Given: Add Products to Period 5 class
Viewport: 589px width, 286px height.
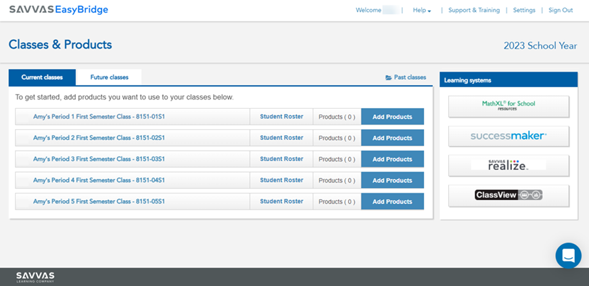Looking at the screenshot, I should coord(392,201).
